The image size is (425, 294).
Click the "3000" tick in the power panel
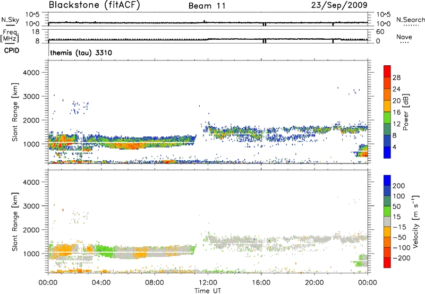pos(31,97)
